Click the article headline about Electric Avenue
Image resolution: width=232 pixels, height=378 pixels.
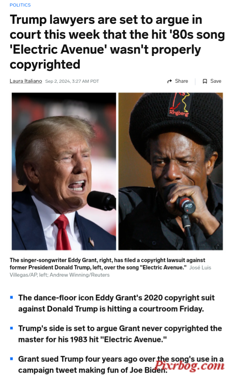click(x=117, y=42)
